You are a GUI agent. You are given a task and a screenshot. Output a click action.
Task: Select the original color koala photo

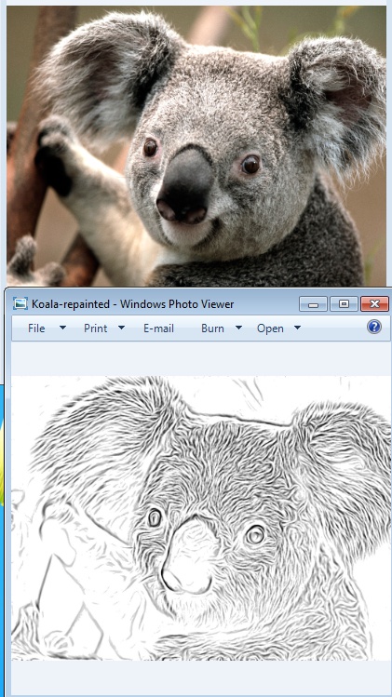[196, 146]
